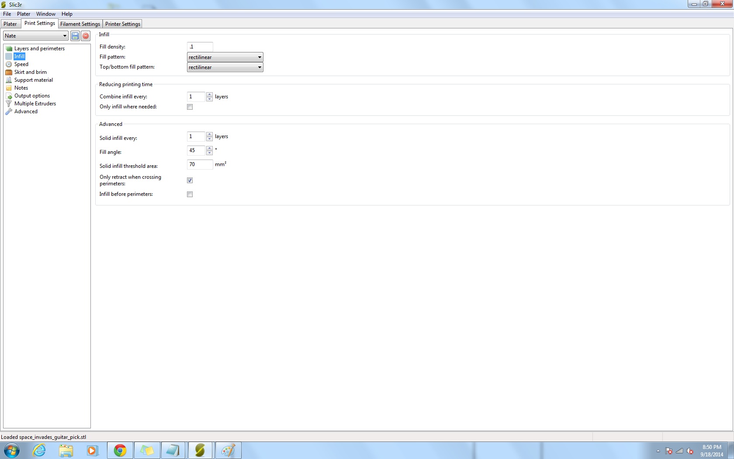Click the Notes icon in sidebar

point(9,88)
